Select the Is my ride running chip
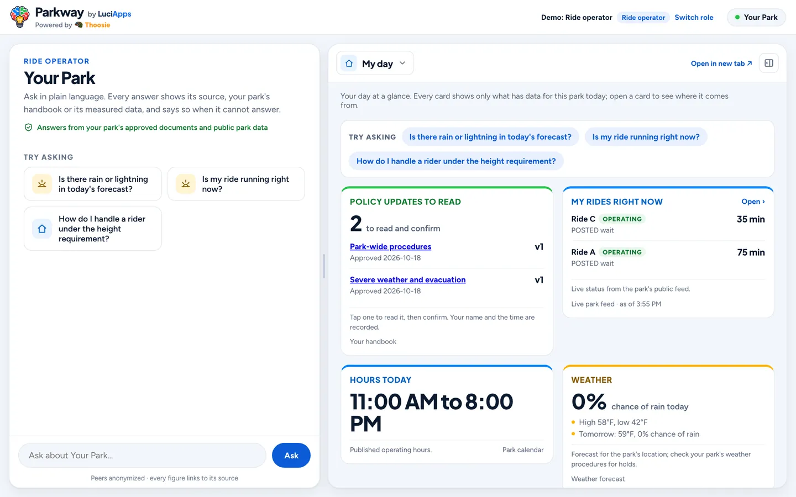796x497 pixels. (x=646, y=137)
